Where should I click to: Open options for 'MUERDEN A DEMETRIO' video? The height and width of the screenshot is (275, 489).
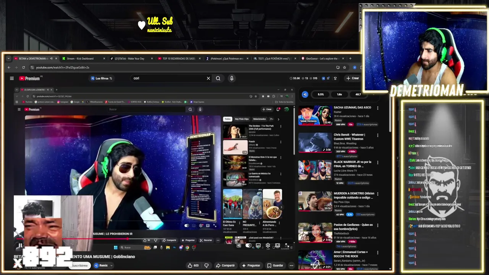(x=378, y=194)
